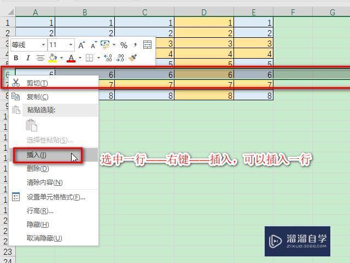Click cell D1 containing 1
The height and width of the screenshot is (263, 350).
tap(204, 22)
